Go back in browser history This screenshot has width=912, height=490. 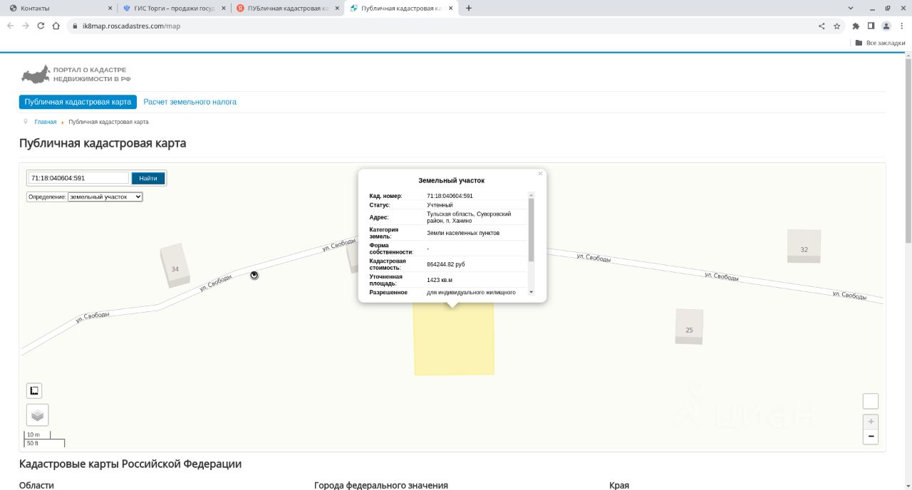coord(10,26)
